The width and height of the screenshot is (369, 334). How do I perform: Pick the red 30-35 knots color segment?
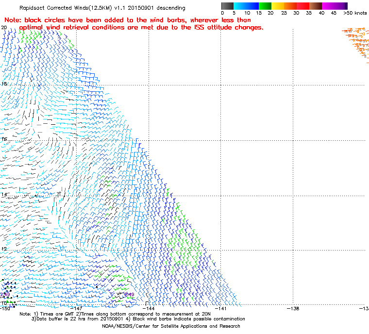point(303,6)
